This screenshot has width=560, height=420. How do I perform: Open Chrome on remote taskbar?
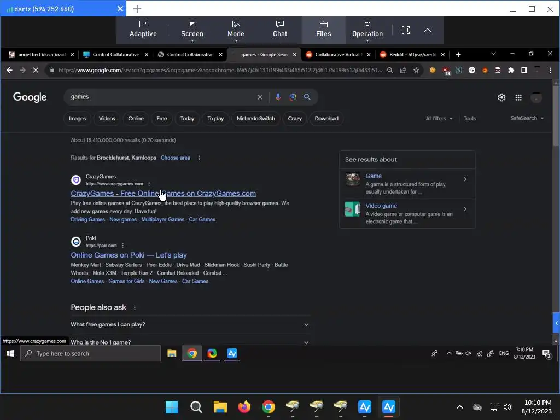tap(192, 353)
